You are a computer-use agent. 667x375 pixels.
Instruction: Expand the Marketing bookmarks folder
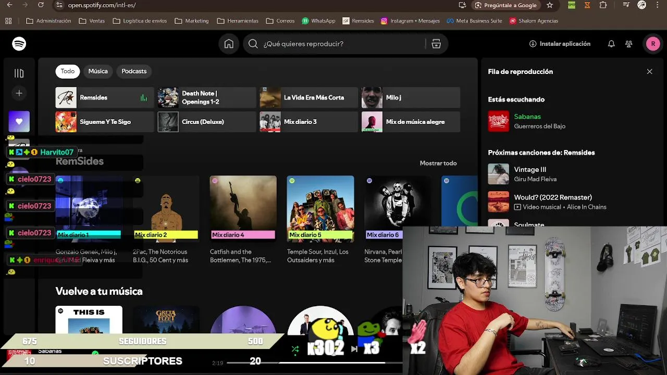(x=192, y=21)
